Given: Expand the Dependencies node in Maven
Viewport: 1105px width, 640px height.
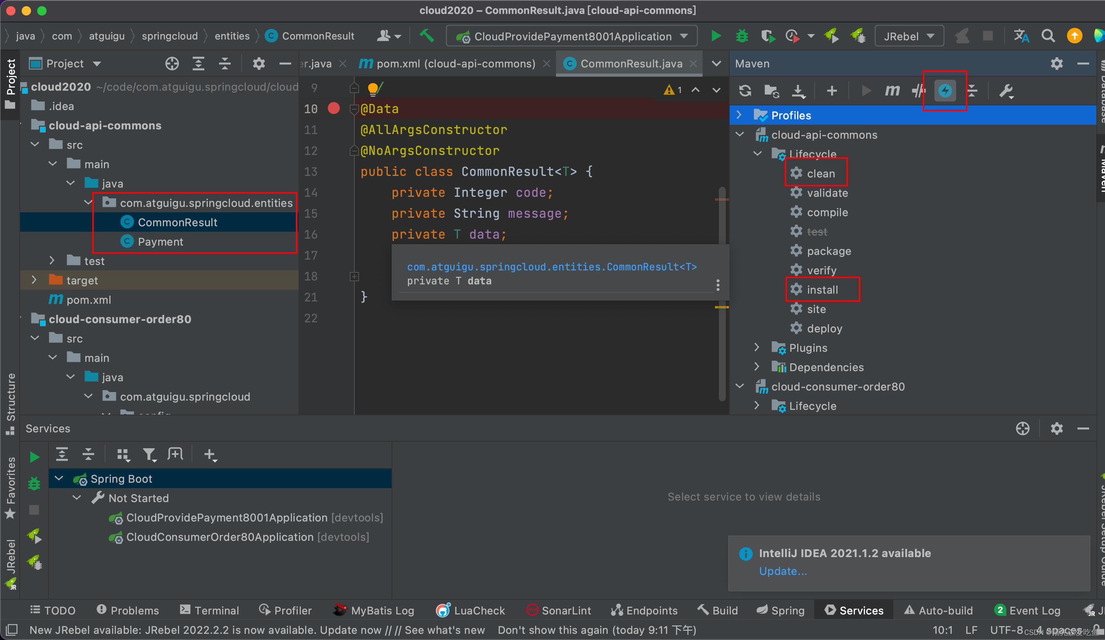Looking at the screenshot, I should 757,366.
